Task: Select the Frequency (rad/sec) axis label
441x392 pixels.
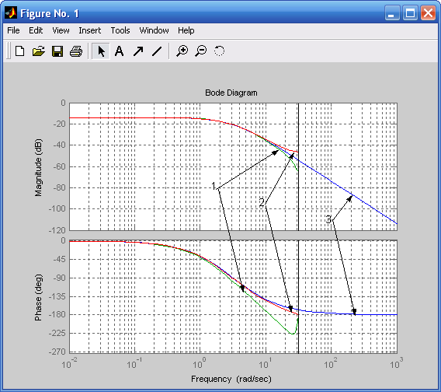Action: [x=231, y=379]
